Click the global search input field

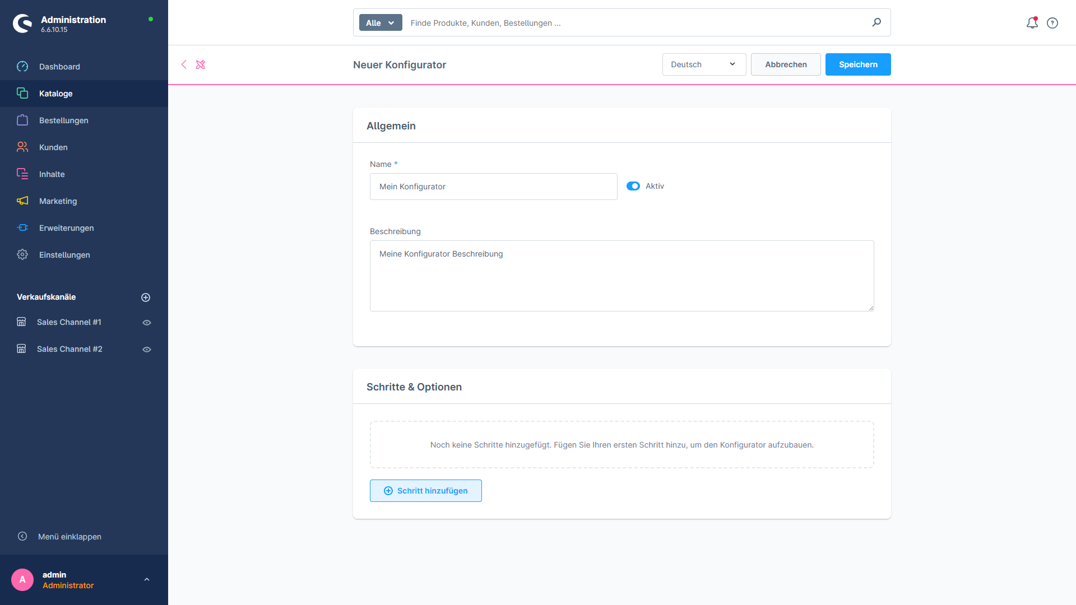(636, 23)
